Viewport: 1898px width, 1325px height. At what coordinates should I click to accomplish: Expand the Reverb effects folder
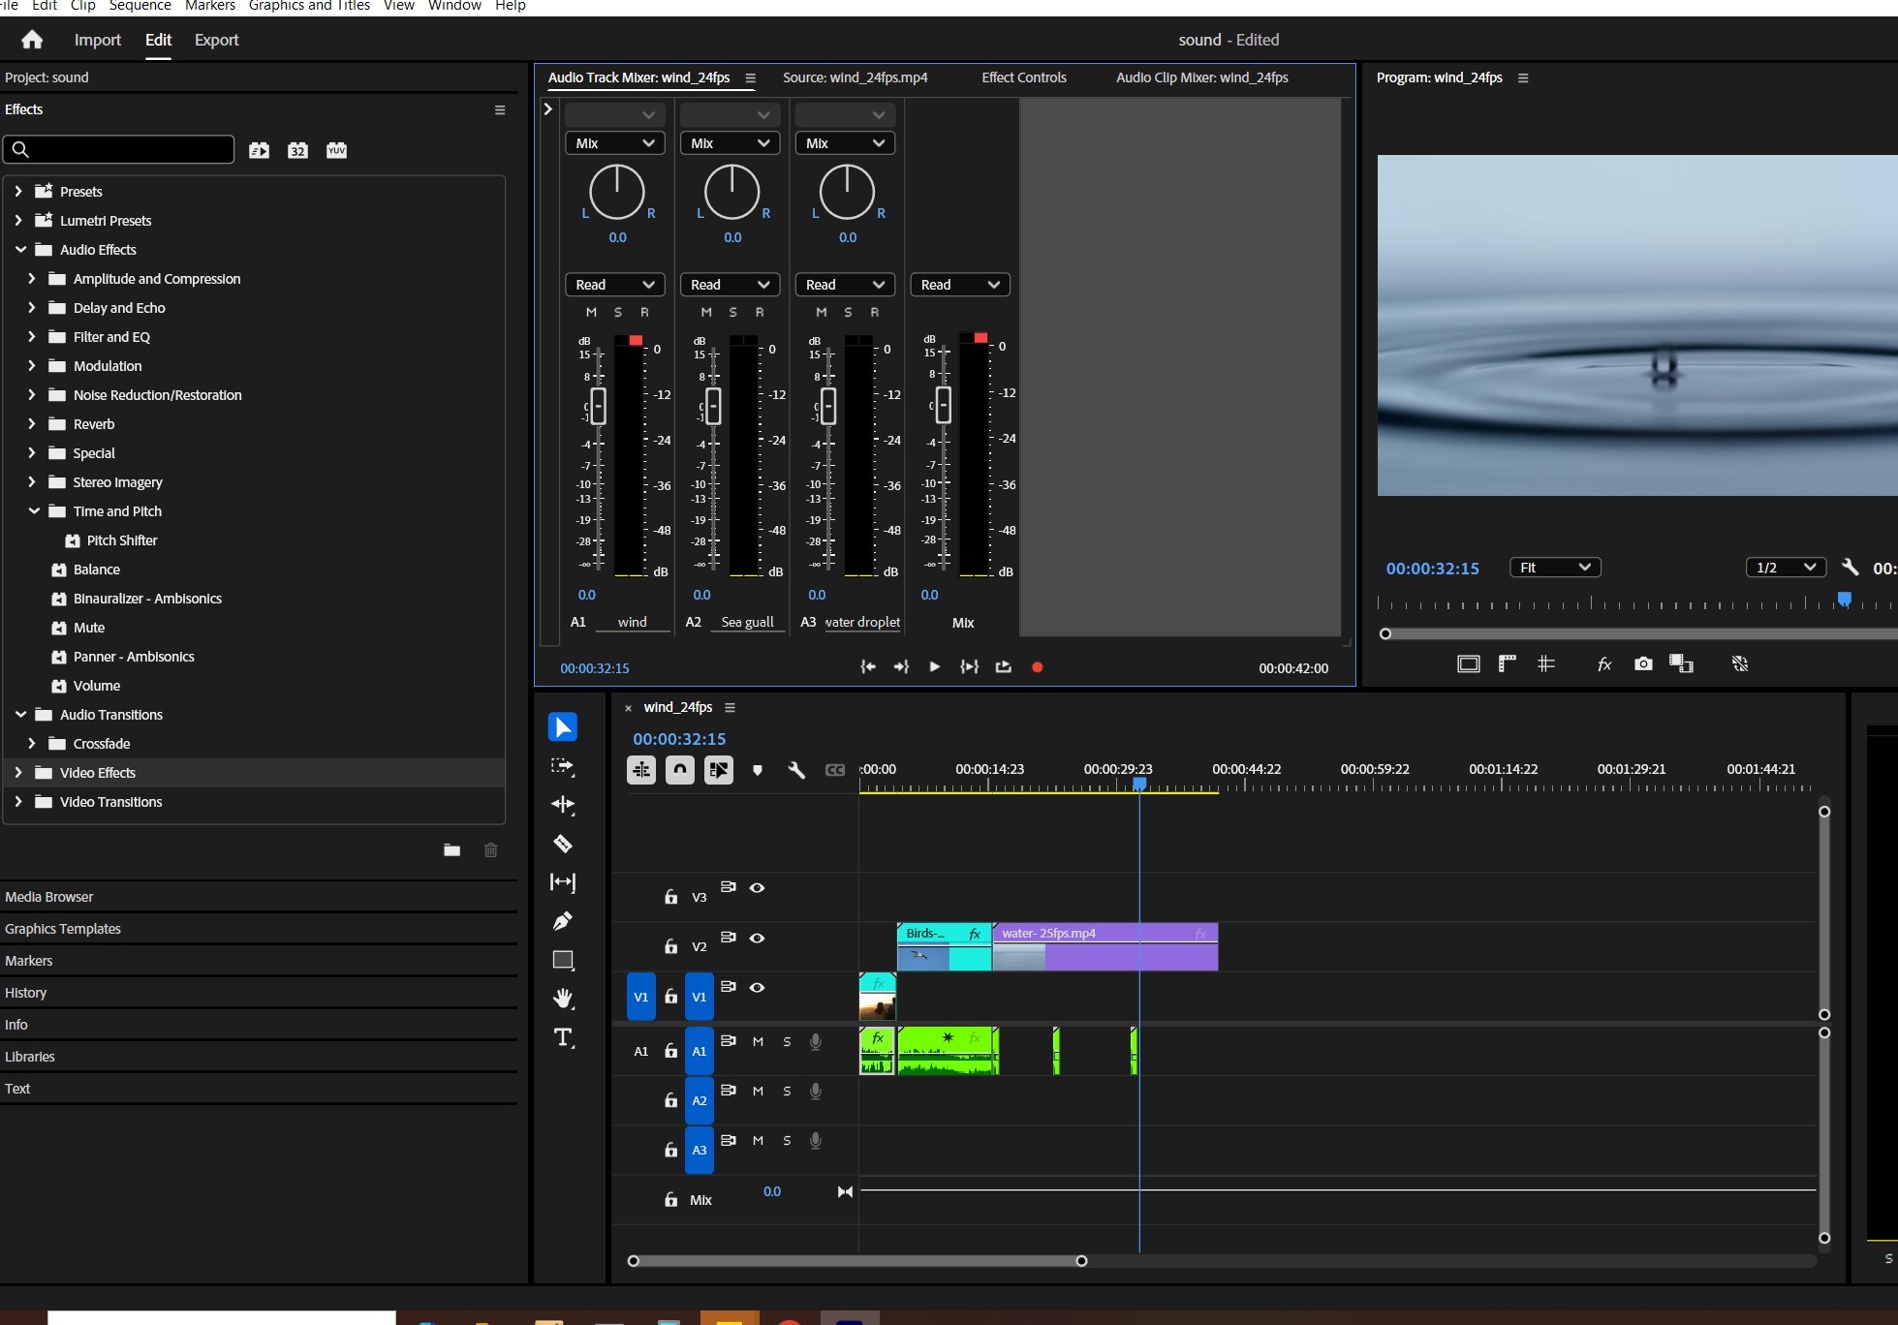tap(30, 424)
